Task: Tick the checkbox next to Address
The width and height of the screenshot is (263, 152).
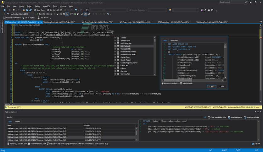Action: 115,38
